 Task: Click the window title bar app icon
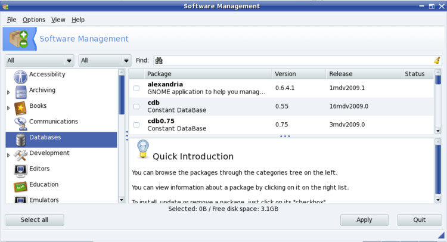pos(5,7)
